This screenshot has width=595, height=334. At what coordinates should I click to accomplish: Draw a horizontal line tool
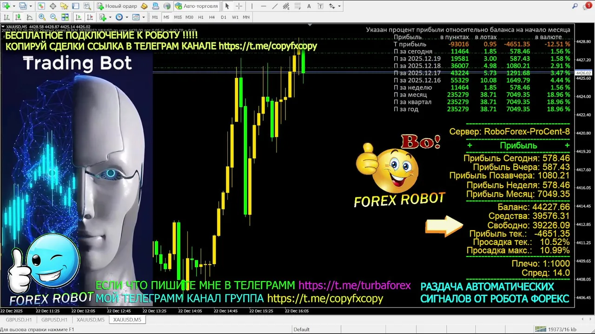point(264,6)
